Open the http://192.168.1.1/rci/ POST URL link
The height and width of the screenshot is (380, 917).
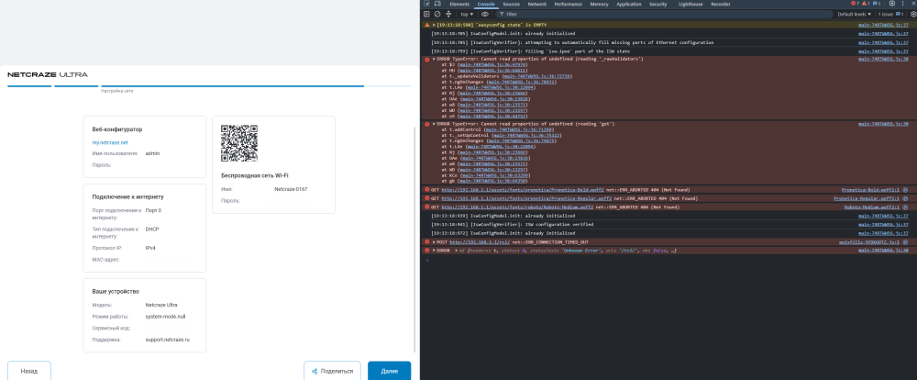click(481, 241)
